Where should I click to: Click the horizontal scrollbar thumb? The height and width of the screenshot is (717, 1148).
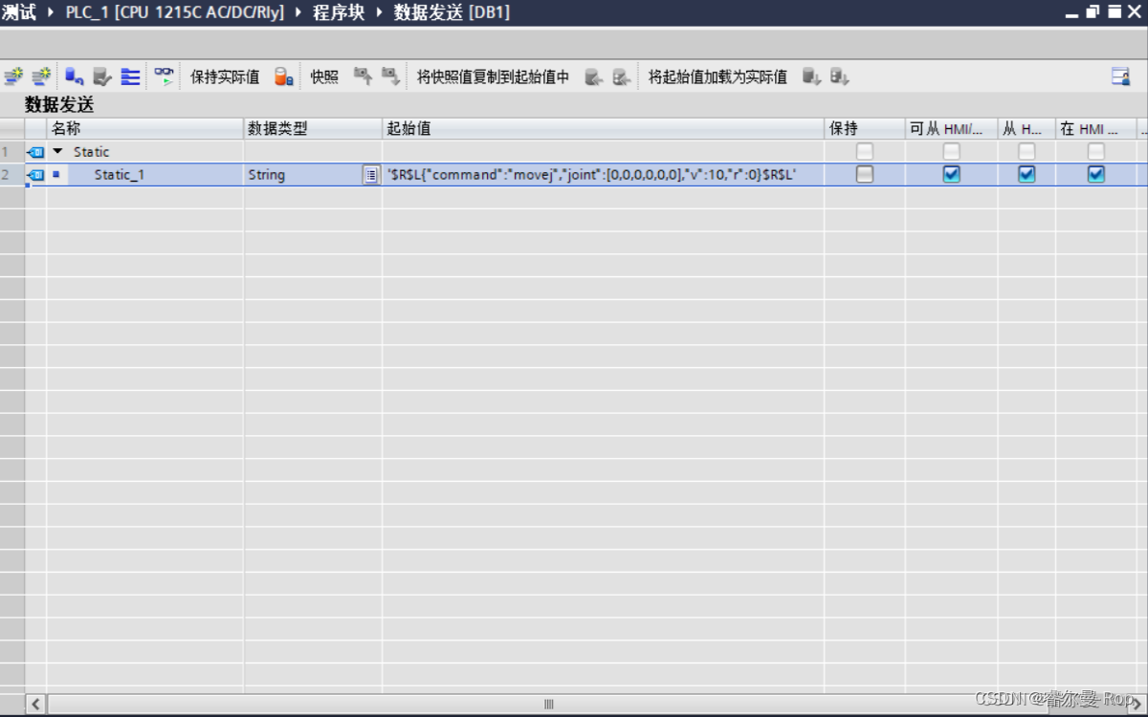[549, 705]
